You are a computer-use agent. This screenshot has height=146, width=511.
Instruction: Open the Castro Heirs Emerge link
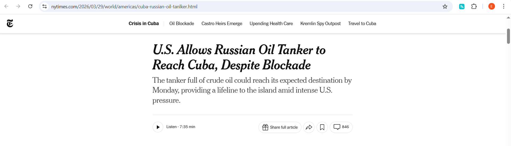(x=222, y=23)
